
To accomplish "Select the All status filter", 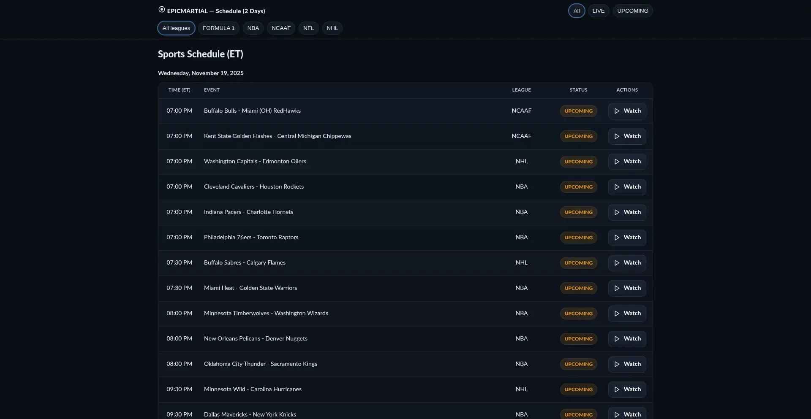I will (x=576, y=11).
